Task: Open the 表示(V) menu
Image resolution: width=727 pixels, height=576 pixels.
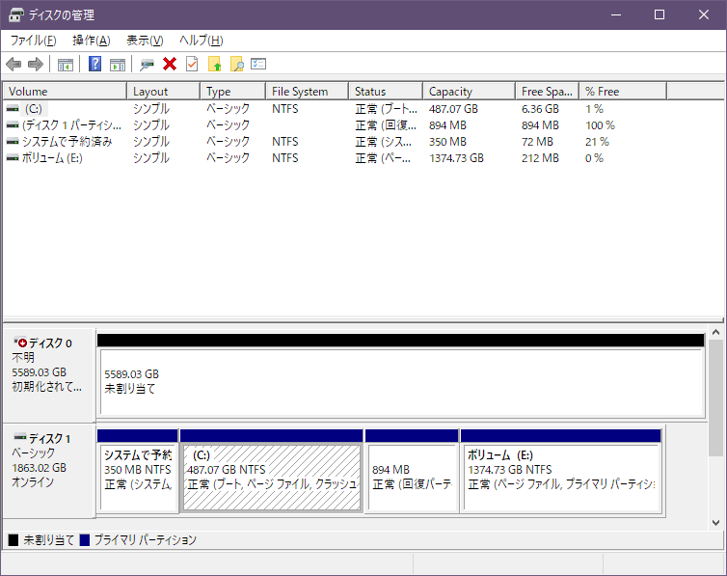Action: tap(146, 41)
